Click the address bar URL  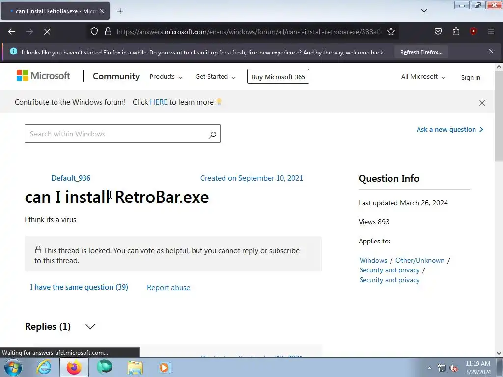point(249,32)
